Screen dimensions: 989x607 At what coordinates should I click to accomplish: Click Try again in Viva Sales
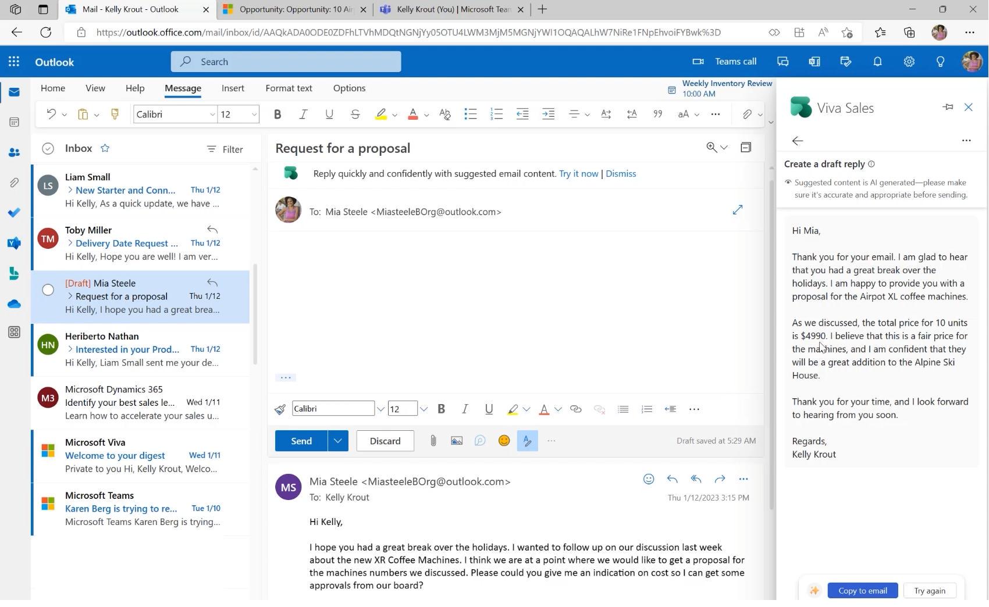pos(930,591)
